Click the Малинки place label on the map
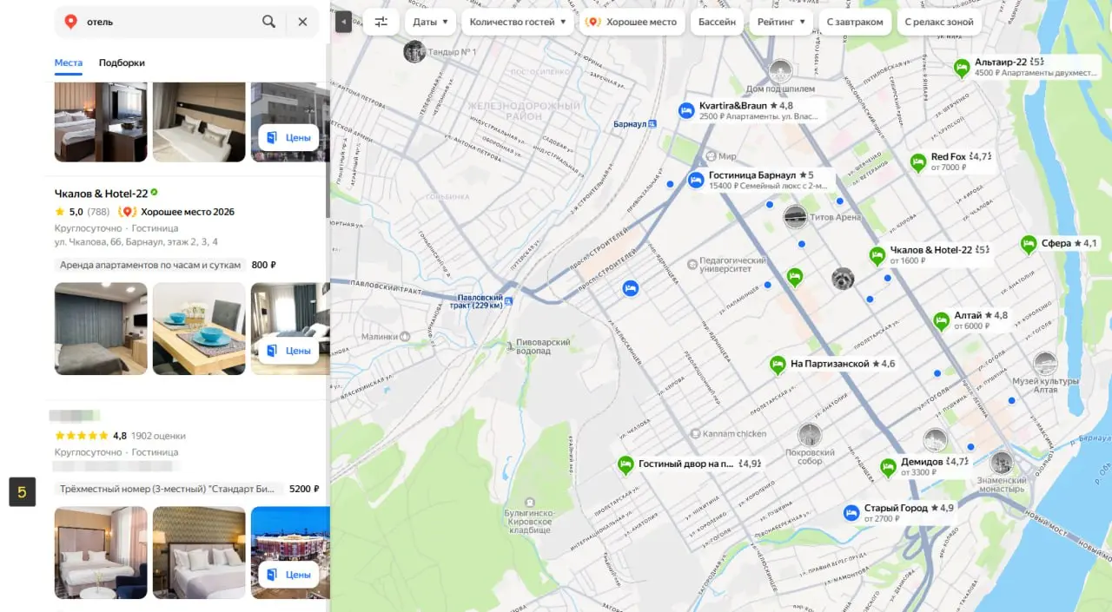 click(x=380, y=336)
